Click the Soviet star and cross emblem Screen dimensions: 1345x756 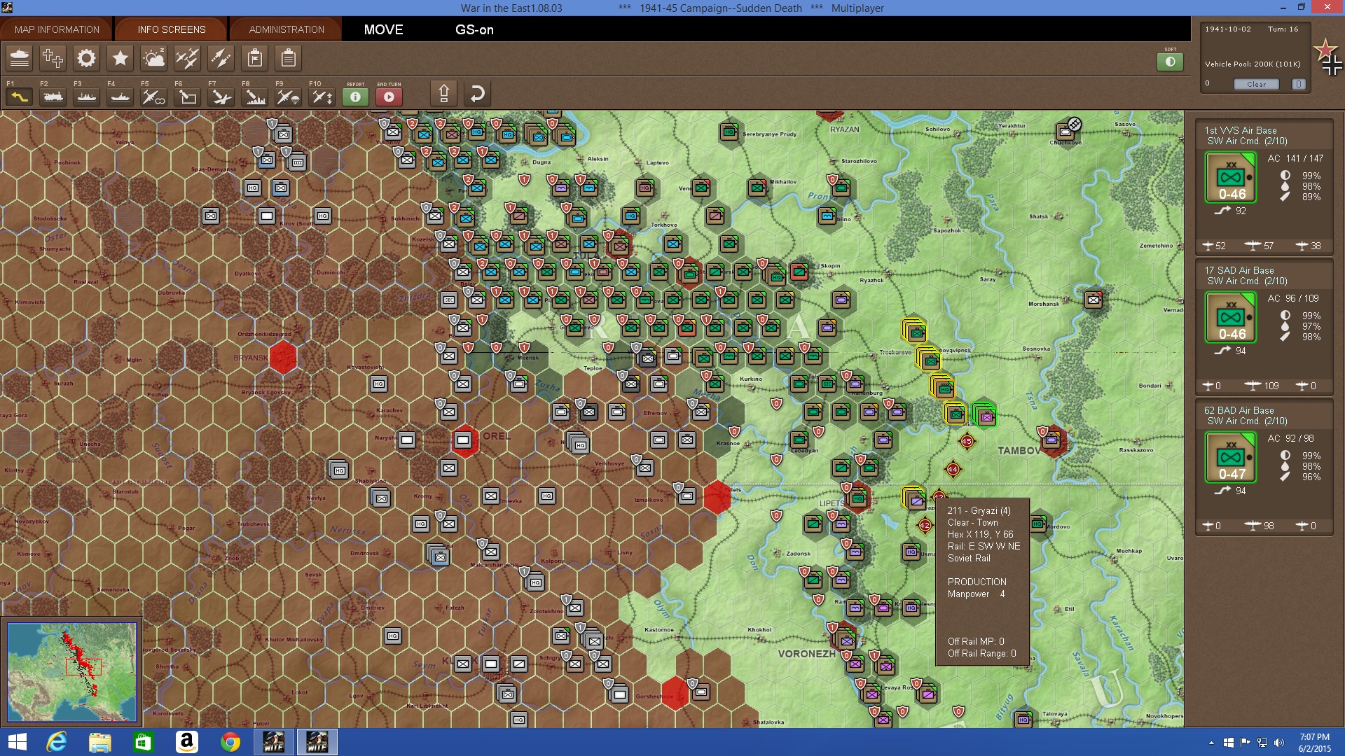click(x=1328, y=57)
